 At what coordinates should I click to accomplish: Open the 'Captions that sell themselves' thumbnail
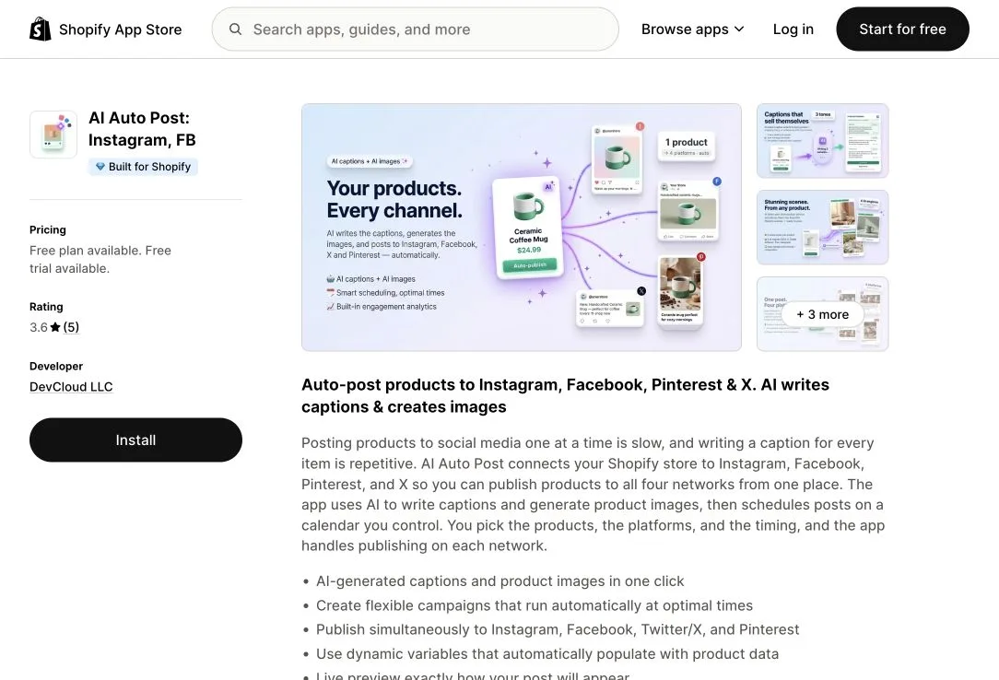coord(823,141)
